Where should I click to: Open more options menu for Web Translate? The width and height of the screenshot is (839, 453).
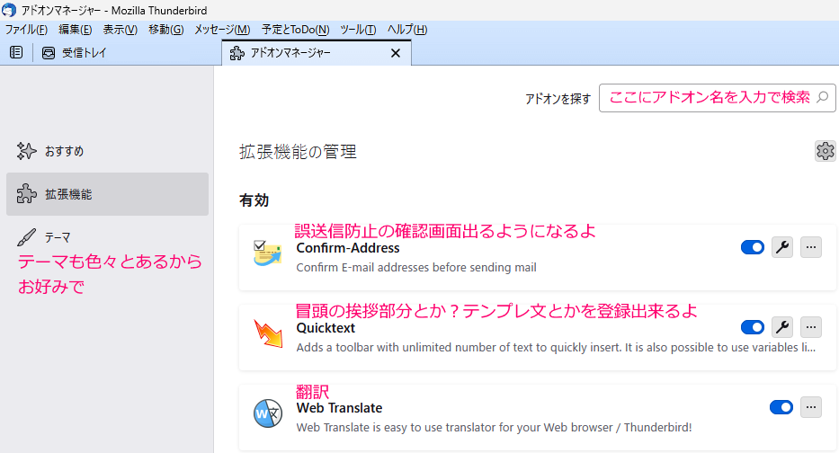pos(811,407)
